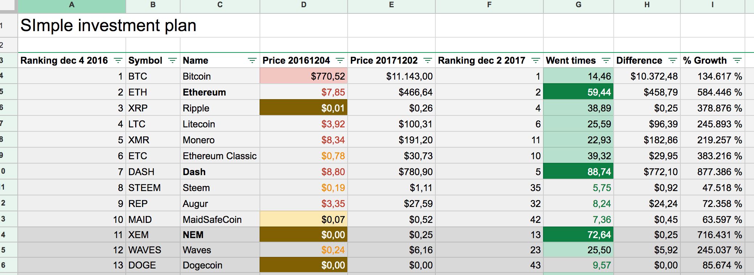This screenshot has width=754, height=275.
Task: Select the $11.143,00 price cell
Action: coord(391,76)
